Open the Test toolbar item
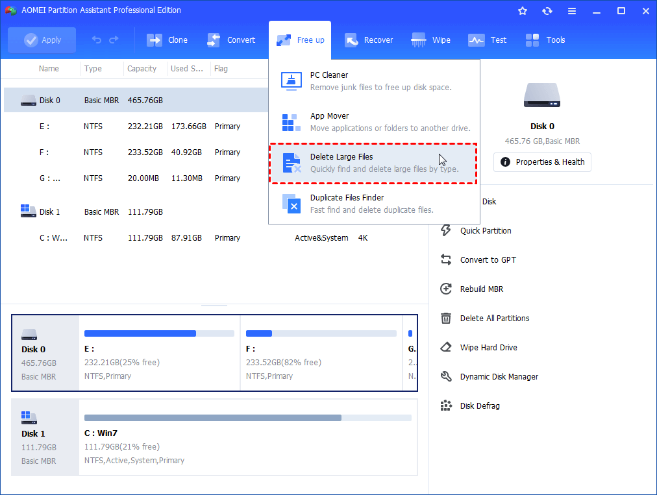This screenshot has width=657, height=495. (x=488, y=40)
